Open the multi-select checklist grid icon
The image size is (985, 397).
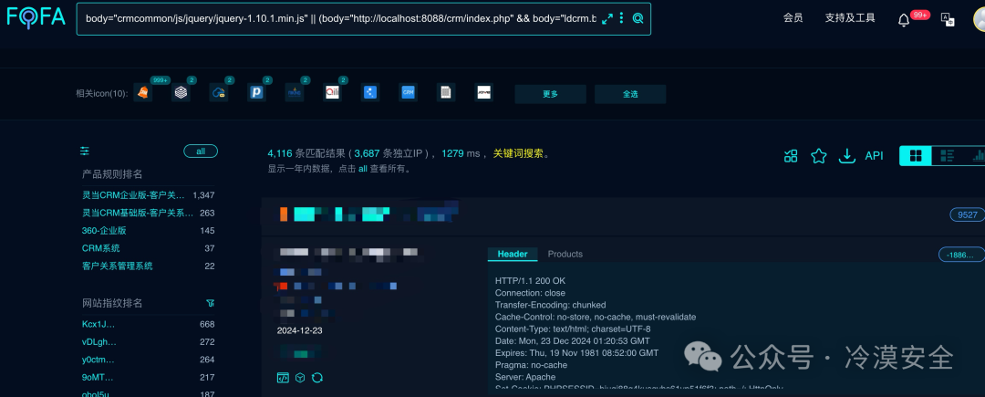(x=791, y=156)
